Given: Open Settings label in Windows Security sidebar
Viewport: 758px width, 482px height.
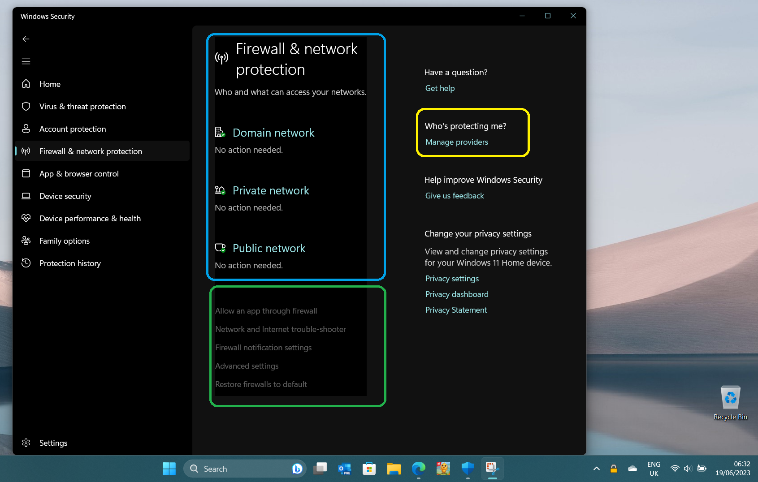Looking at the screenshot, I should click(53, 443).
